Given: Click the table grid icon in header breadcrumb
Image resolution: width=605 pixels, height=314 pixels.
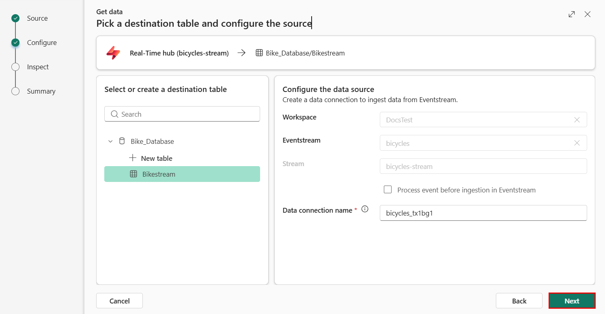Looking at the screenshot, I should [x=259, y=53].
